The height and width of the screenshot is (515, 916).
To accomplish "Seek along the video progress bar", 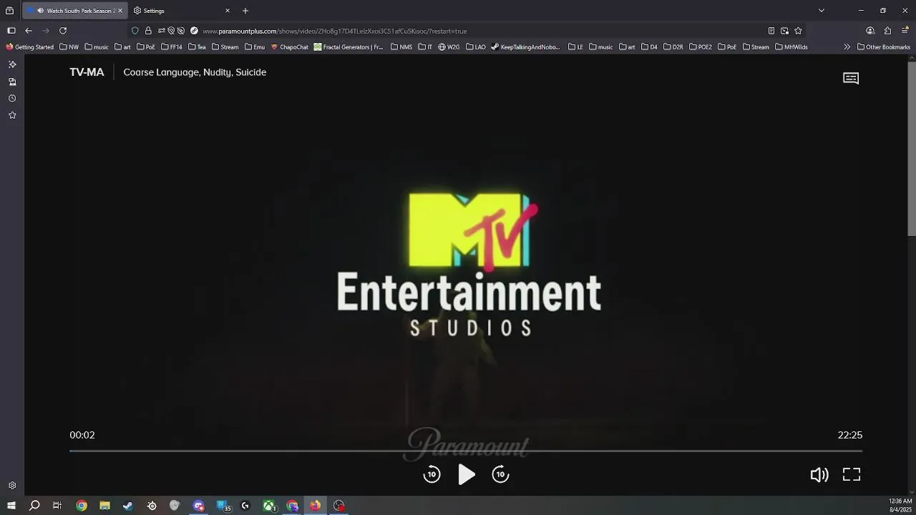I will (466, 451).
